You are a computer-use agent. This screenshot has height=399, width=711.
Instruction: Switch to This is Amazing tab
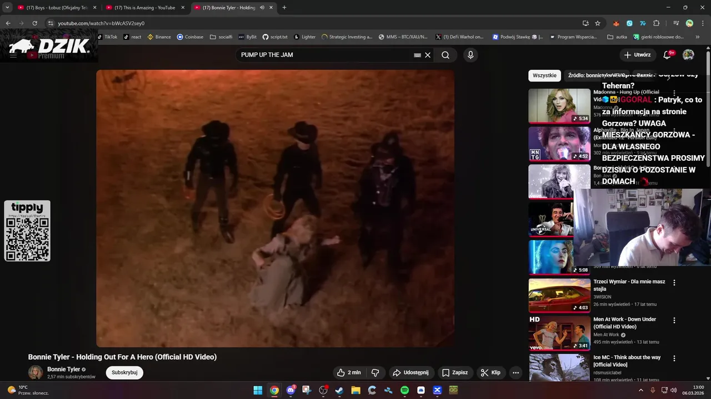[144, 8]
